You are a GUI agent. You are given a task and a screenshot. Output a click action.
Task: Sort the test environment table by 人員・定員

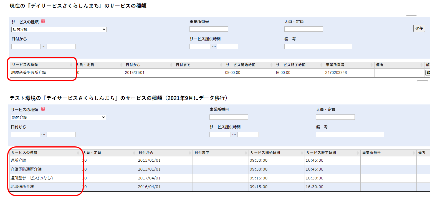(x=109, y=153)
